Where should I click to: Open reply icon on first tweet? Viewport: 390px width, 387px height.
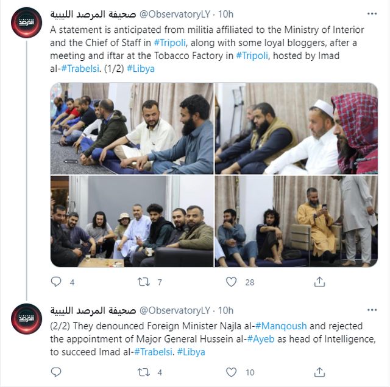click(56, 282)
